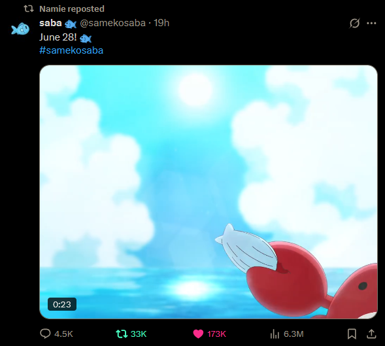
Task: Play the ocean crab video
Action: coord(209,192)
